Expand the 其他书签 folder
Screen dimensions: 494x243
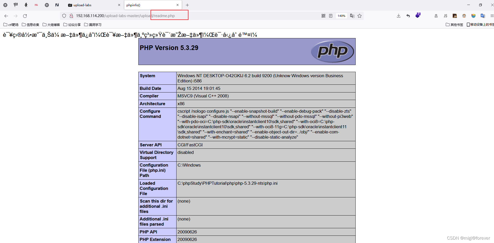[x=454, y=25]
